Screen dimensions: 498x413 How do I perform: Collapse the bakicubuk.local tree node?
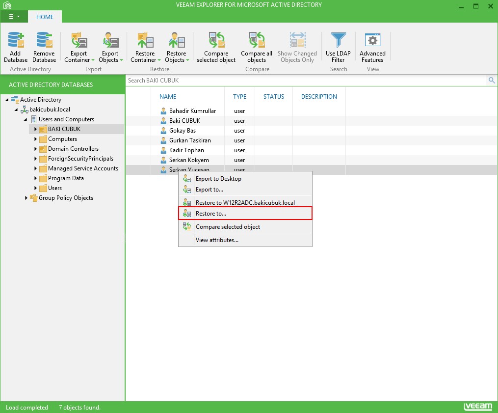(16, 110)
